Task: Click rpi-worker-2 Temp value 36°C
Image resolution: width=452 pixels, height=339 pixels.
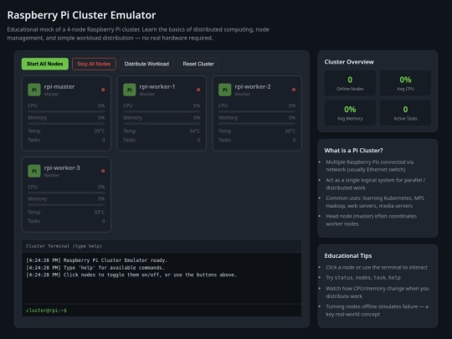Action: tap(290, 131)
